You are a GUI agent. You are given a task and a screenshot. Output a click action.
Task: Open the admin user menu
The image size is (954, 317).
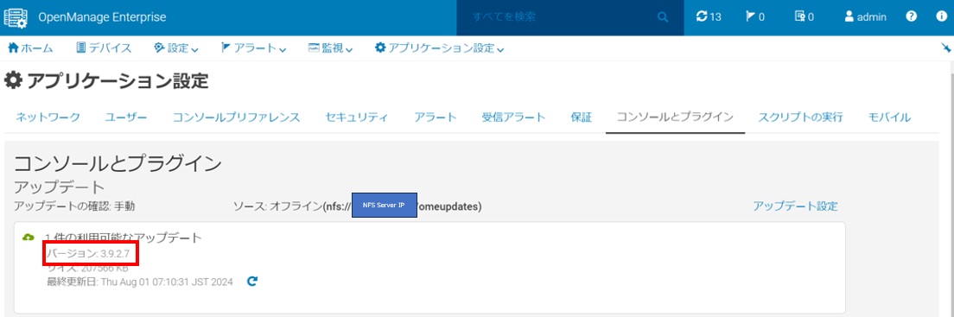pos(865,17)
